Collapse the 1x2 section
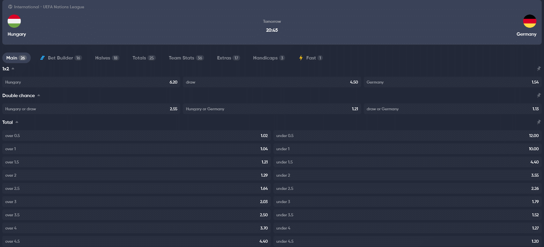 13,69
